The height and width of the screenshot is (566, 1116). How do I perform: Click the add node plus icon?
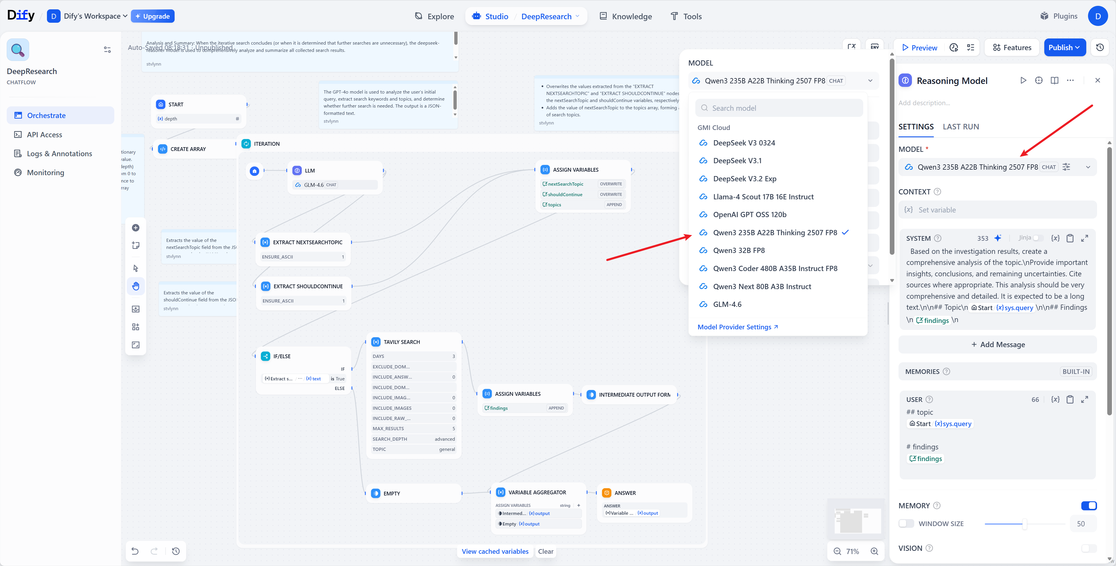point(136,228)
